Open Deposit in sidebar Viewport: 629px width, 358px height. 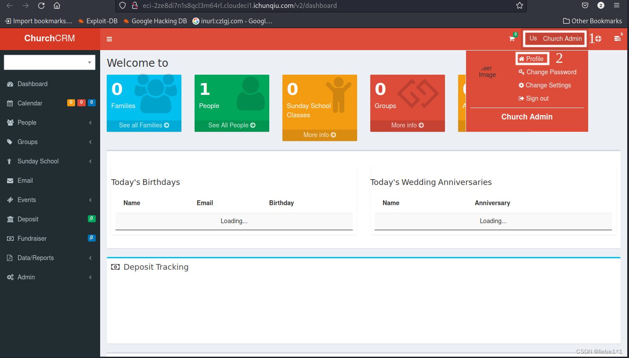pyautogui.click(x=50, y=219)
